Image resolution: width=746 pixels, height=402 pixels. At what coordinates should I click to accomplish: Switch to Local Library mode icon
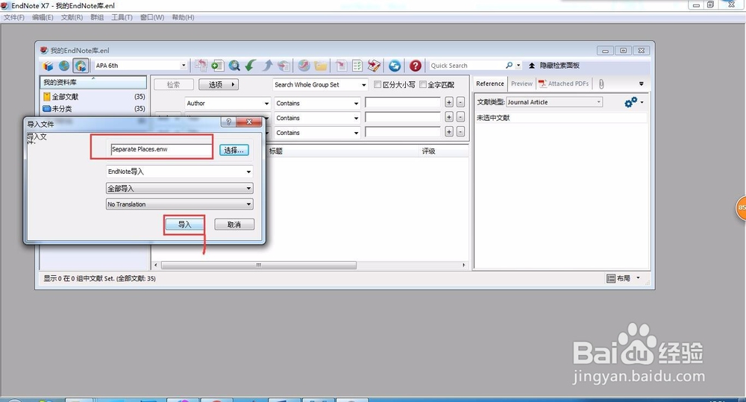pyautogui.click(x=48, y=66)
